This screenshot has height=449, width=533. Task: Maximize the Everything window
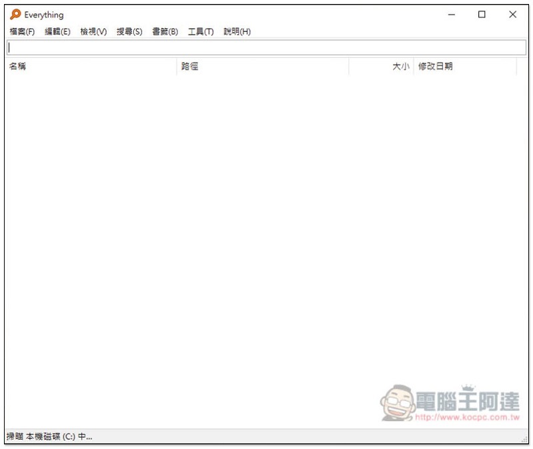pyautogui.click(x=482, y=14)
